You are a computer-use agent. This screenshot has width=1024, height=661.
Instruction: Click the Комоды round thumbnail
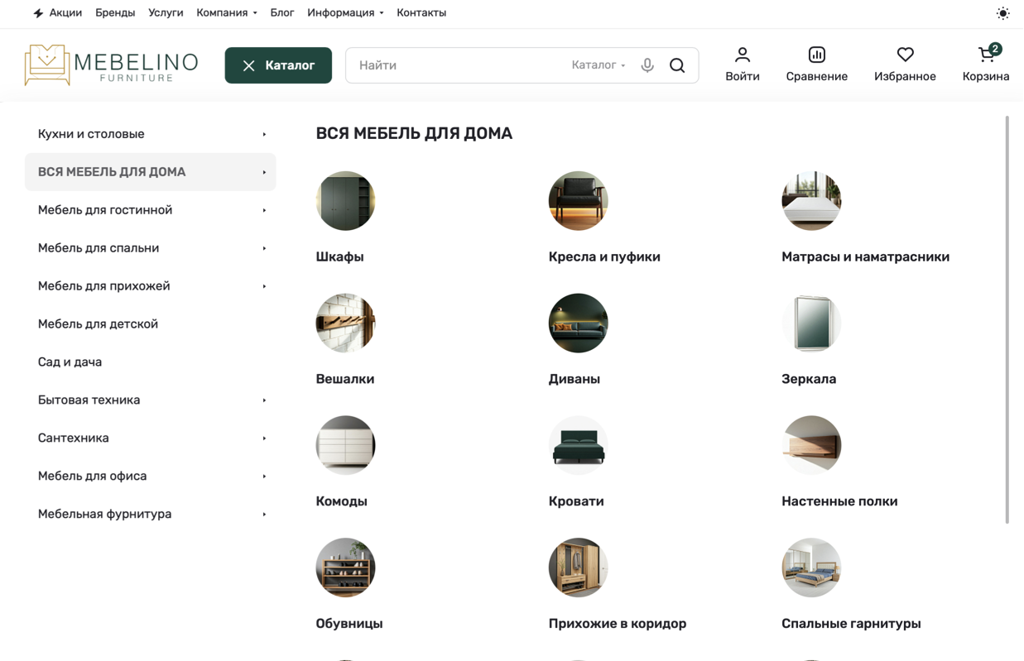pos(345,446)
